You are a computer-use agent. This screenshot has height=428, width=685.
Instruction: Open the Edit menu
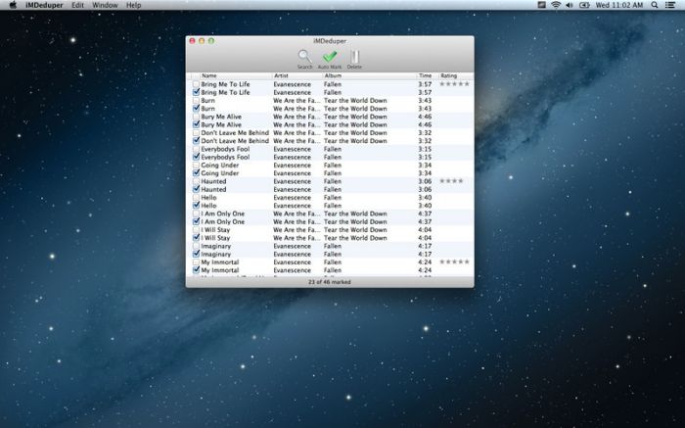77,5
